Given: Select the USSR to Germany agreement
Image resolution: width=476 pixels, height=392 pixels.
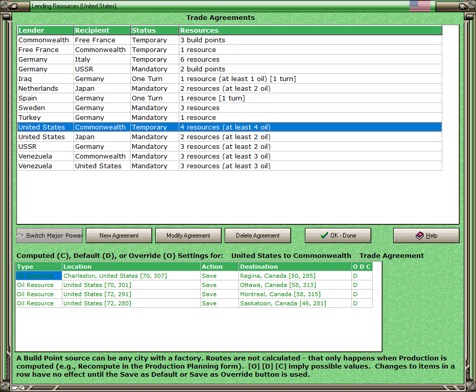Looking at the screenshot, I should 229,147.
